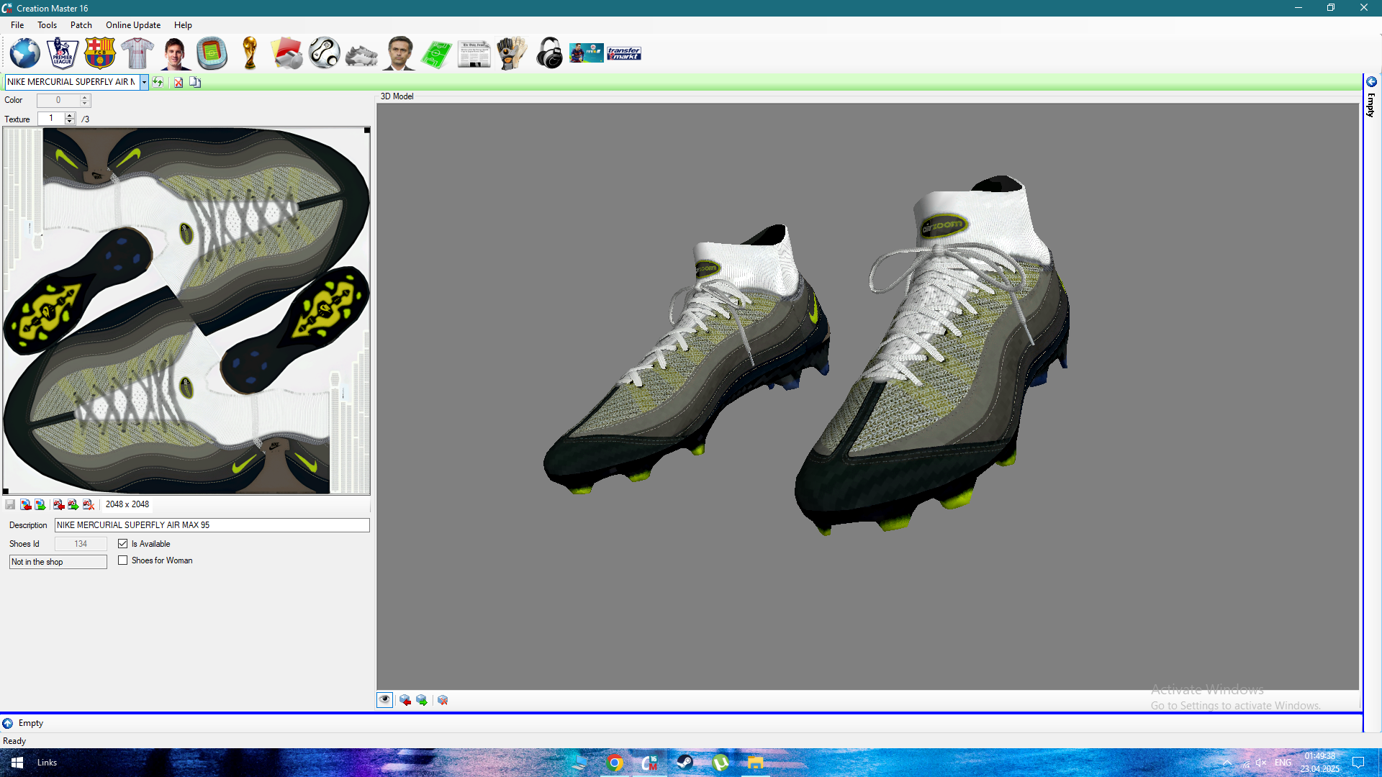Click the muted volume tray icon
The image size is (1382, 777).
[x=1261, y=763]
